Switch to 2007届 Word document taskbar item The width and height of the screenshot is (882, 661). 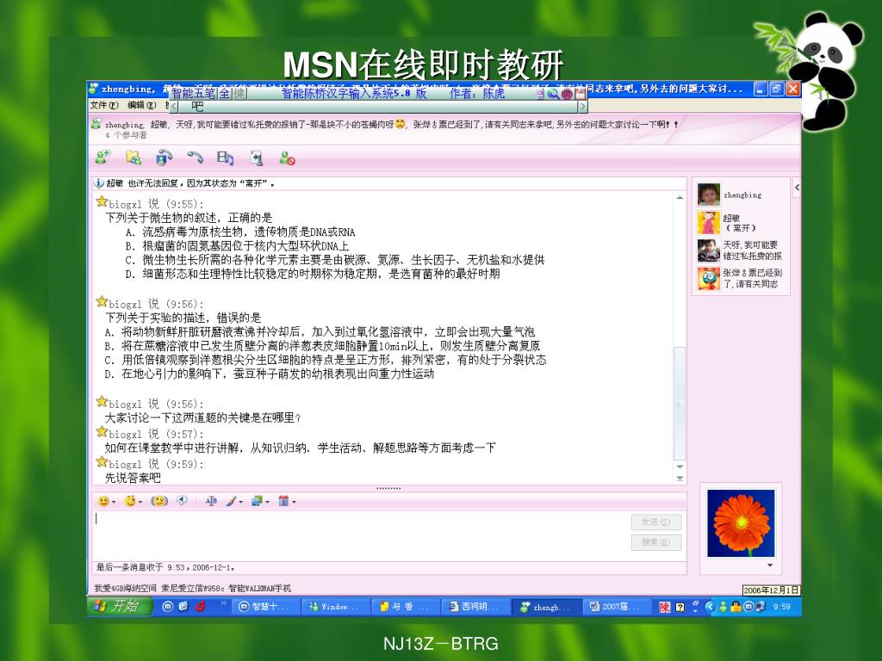[x=615, y=607]
